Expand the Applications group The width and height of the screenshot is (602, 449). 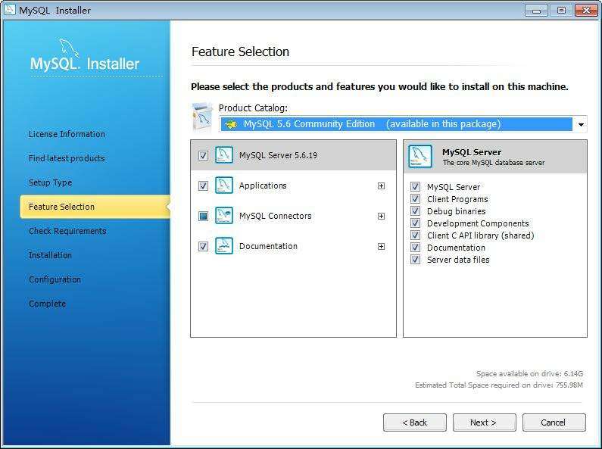tap(381, 186)
